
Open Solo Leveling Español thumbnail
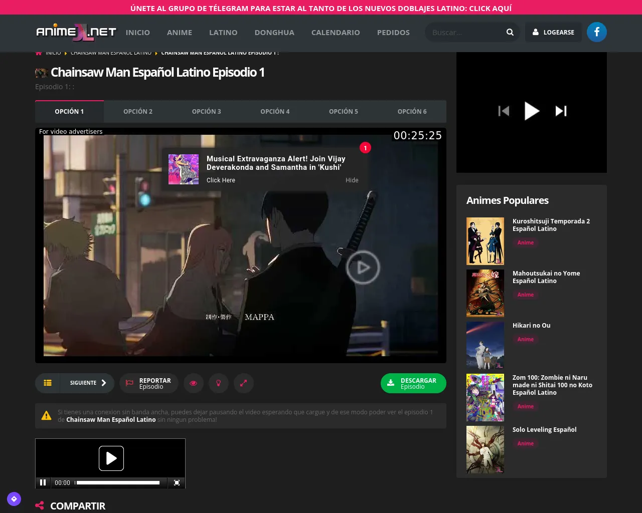[x=485, y=449]
